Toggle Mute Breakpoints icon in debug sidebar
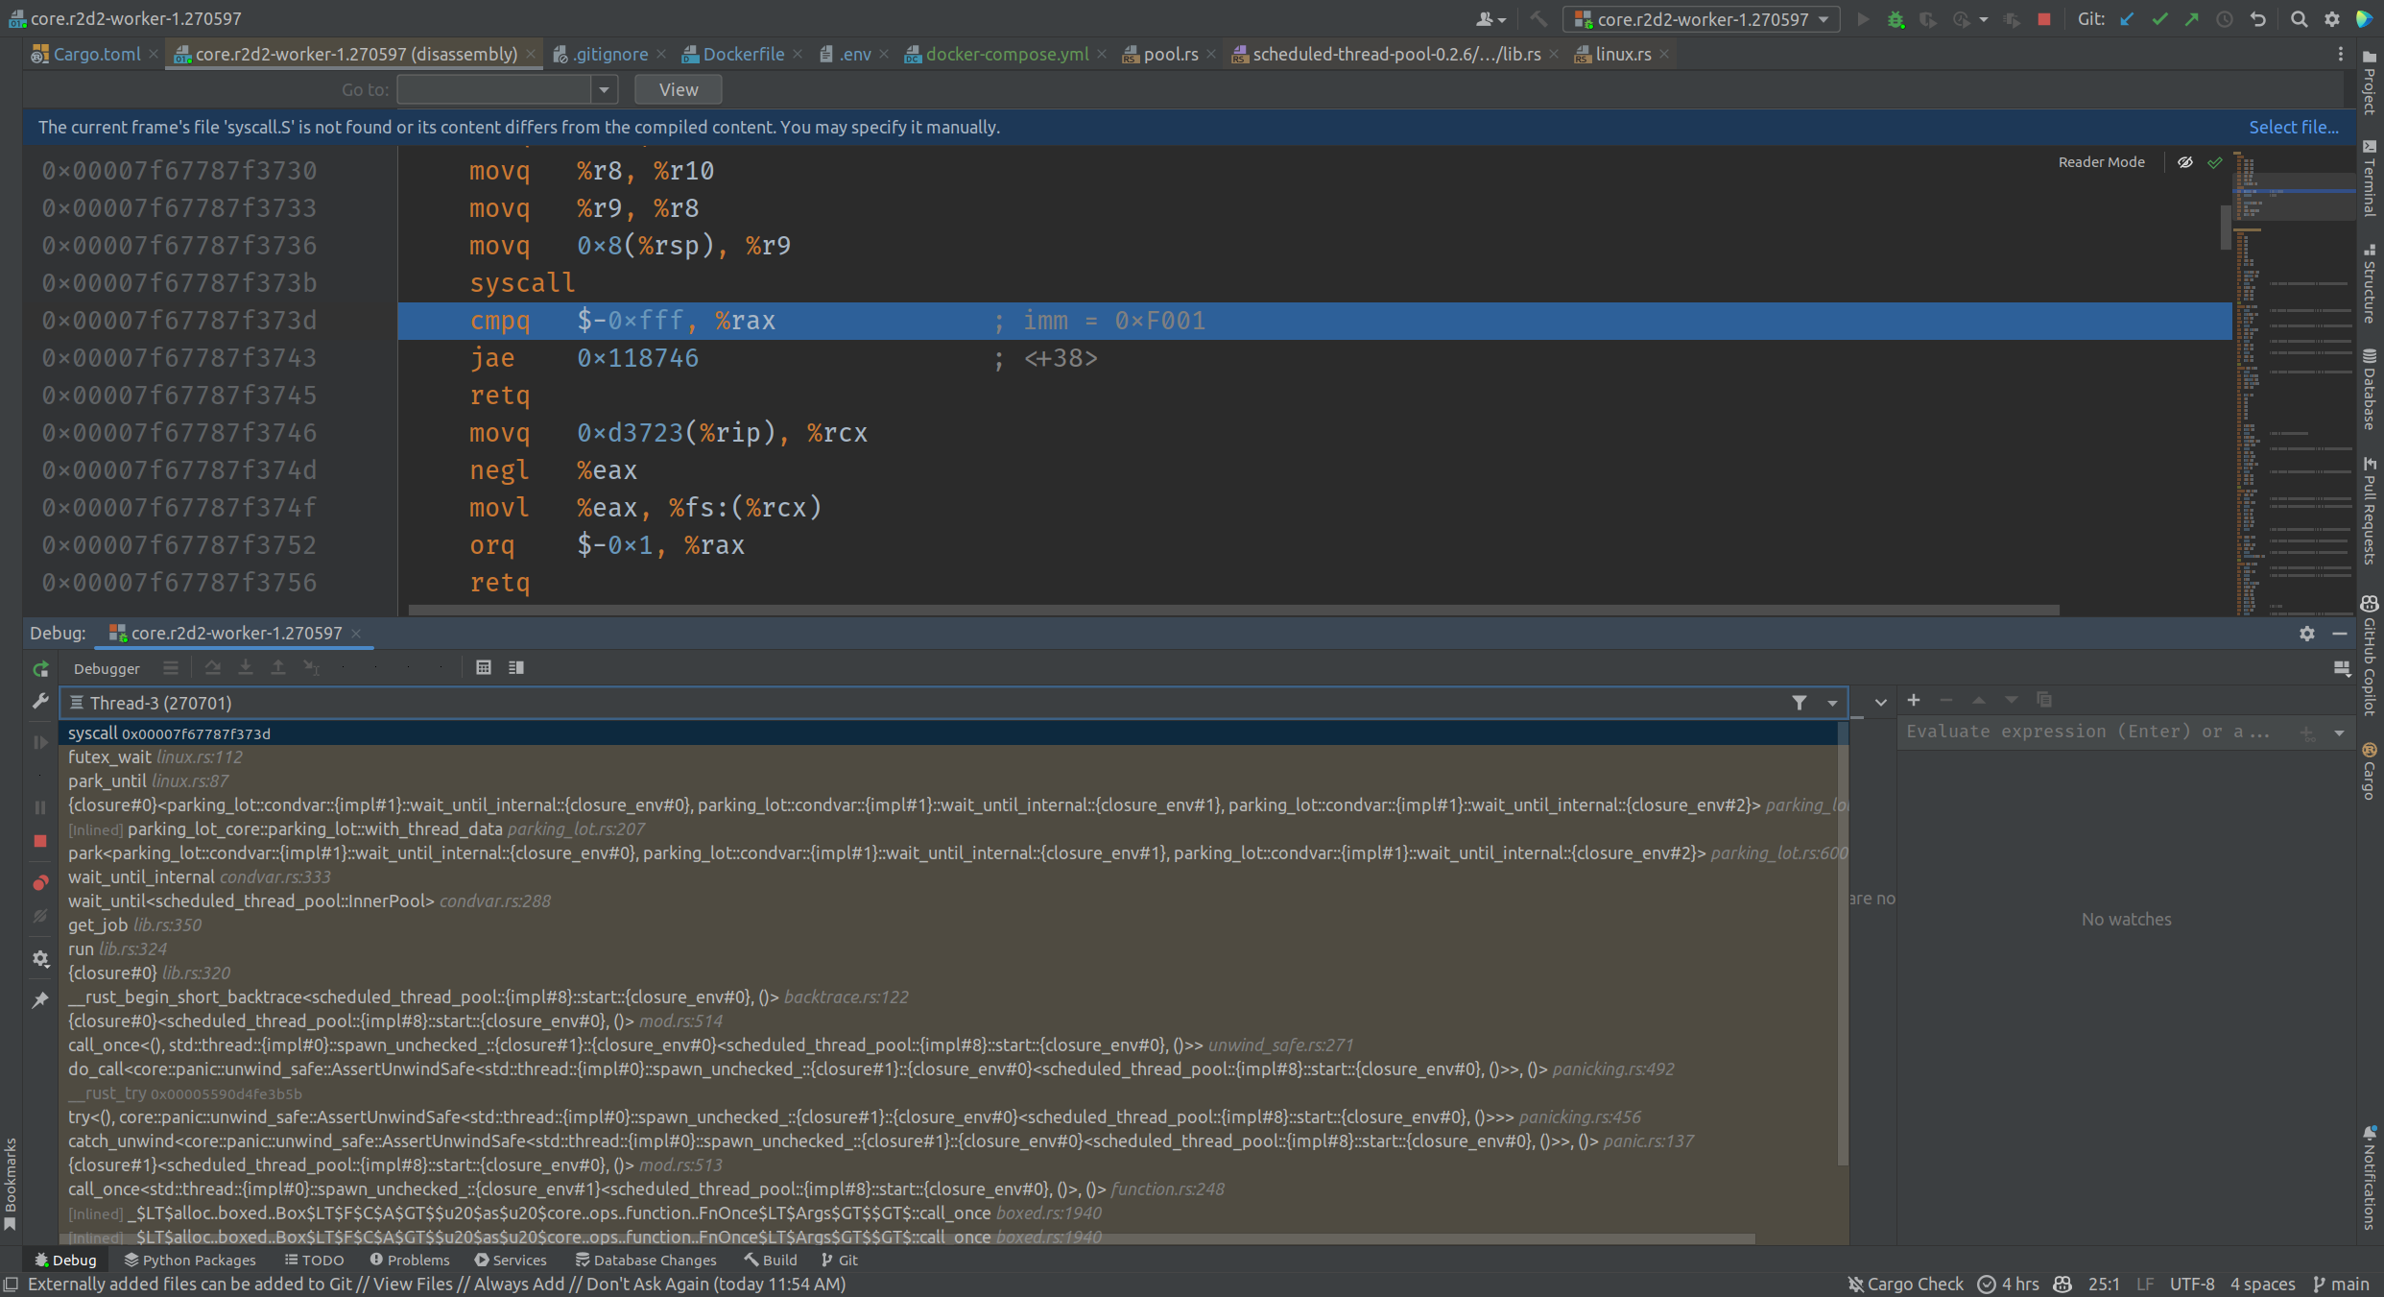 [40, 917]
